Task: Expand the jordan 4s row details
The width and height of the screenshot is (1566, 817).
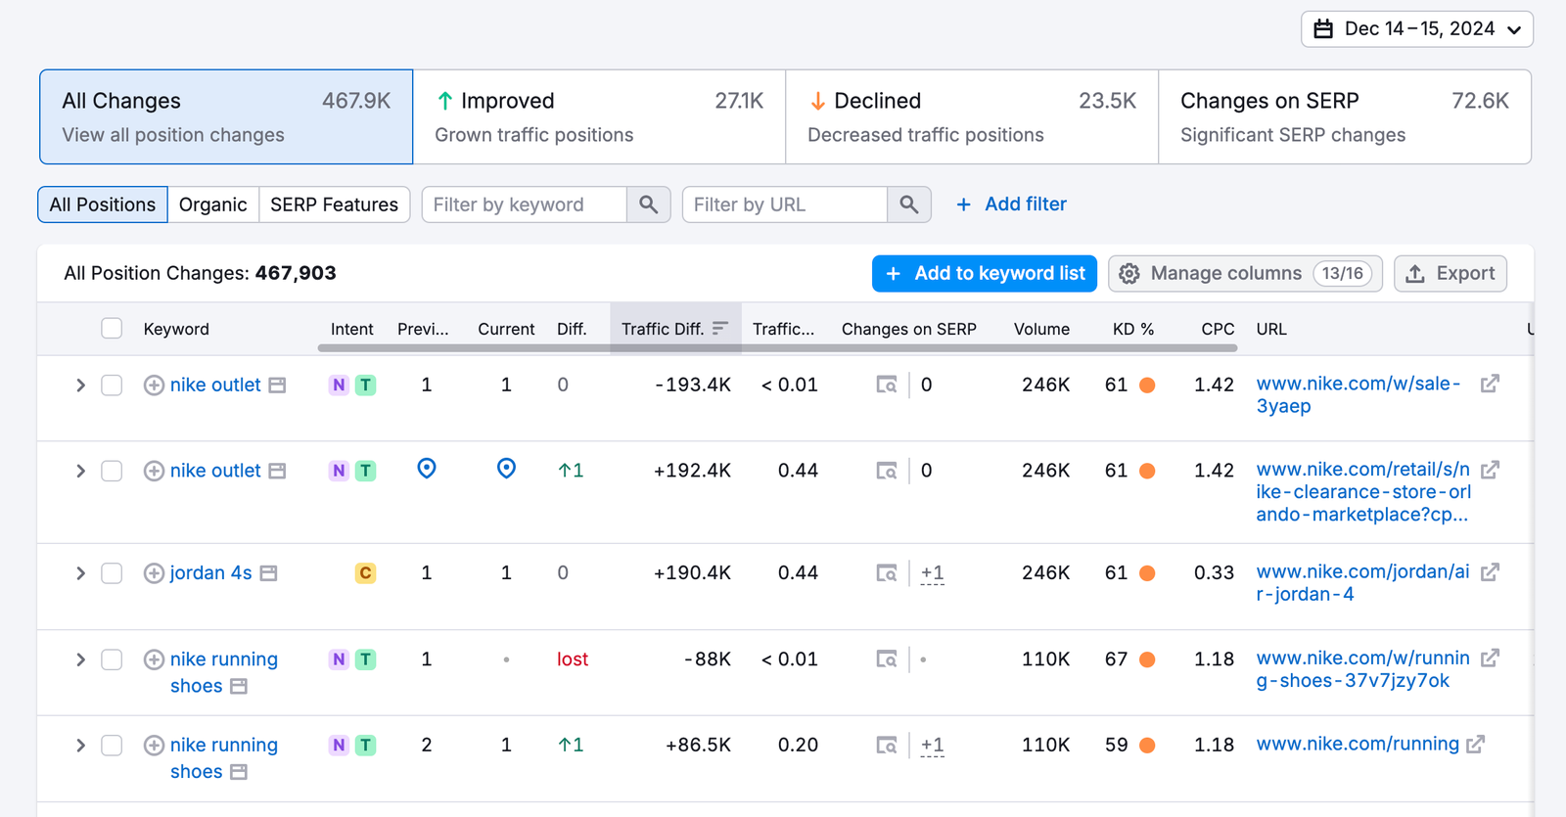Action: point(80,573)
